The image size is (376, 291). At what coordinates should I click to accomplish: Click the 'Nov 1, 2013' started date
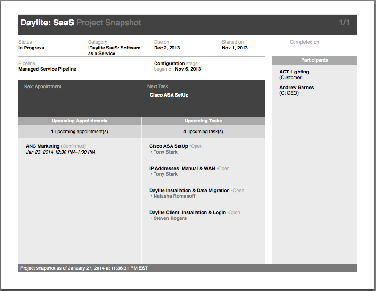(235, 48)
